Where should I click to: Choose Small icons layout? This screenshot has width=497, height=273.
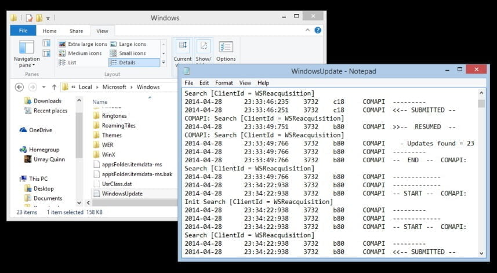click(128, 53)
